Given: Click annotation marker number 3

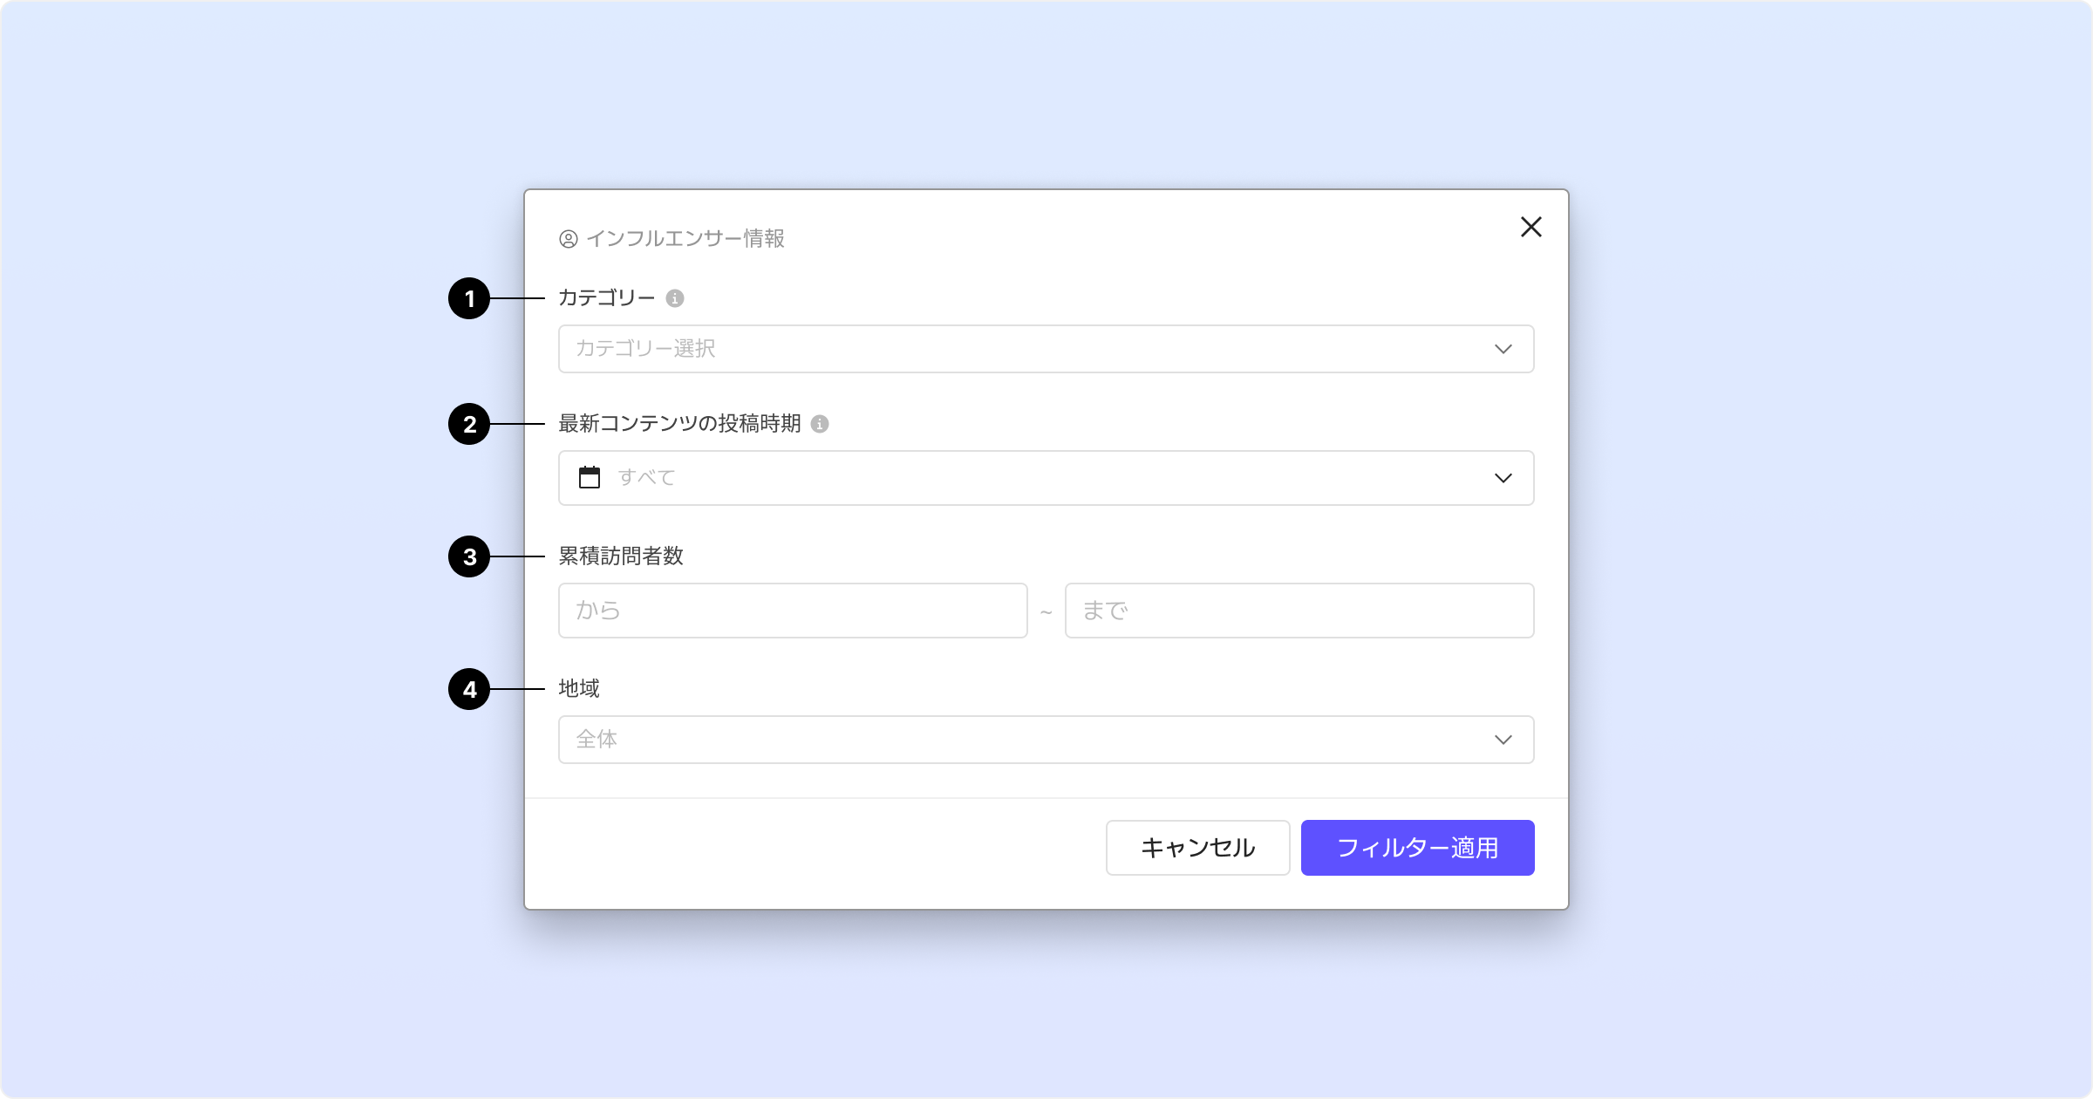Looking at the screenshot, I should 469,556.
